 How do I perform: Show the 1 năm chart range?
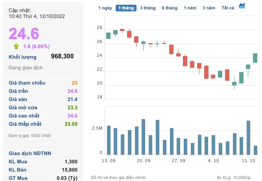click(190, 8)
